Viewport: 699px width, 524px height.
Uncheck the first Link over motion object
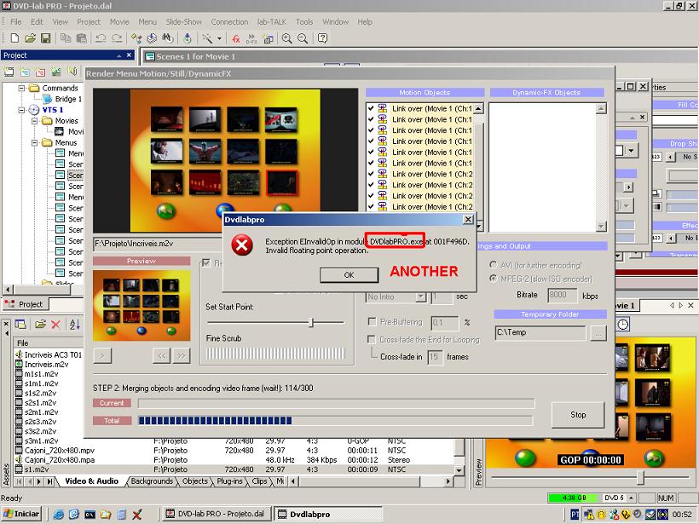point(371,108)
